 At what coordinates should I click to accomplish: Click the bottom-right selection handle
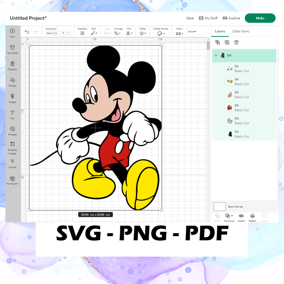point(162,210)
